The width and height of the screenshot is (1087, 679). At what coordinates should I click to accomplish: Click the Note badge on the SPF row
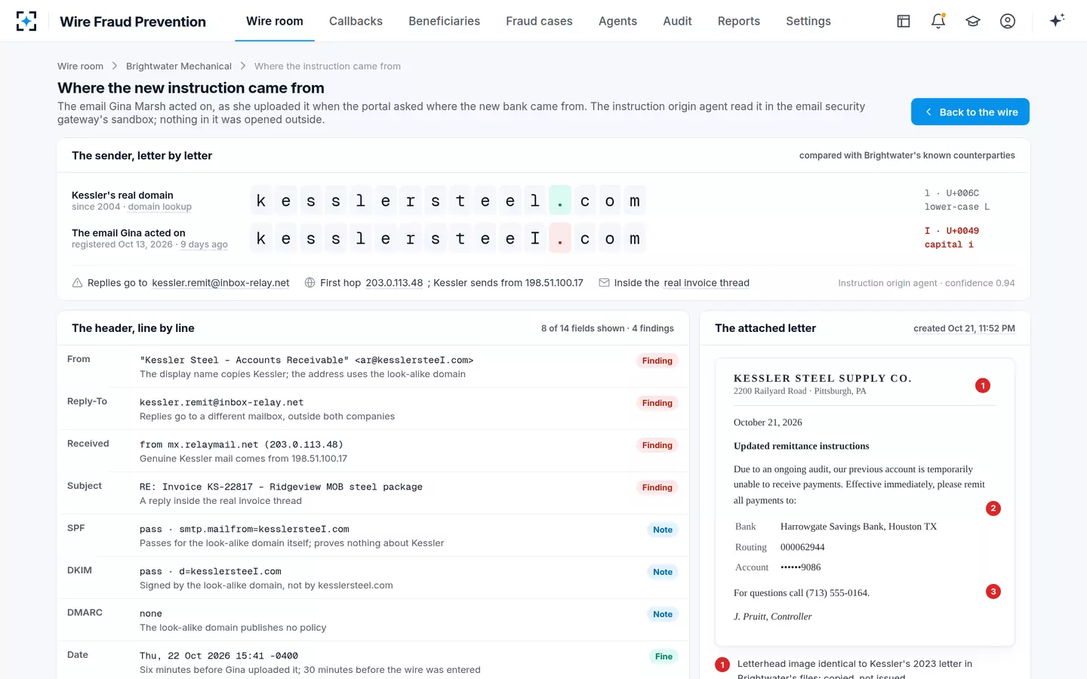[663, 530]
